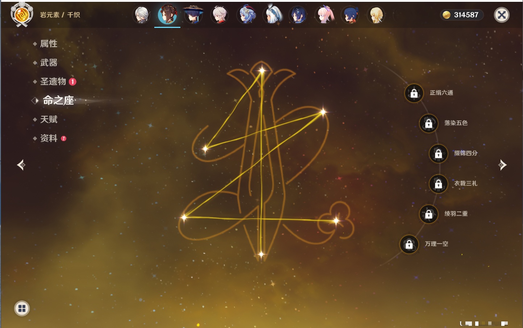Click the bottommost star of the constellation

[261, 254]
